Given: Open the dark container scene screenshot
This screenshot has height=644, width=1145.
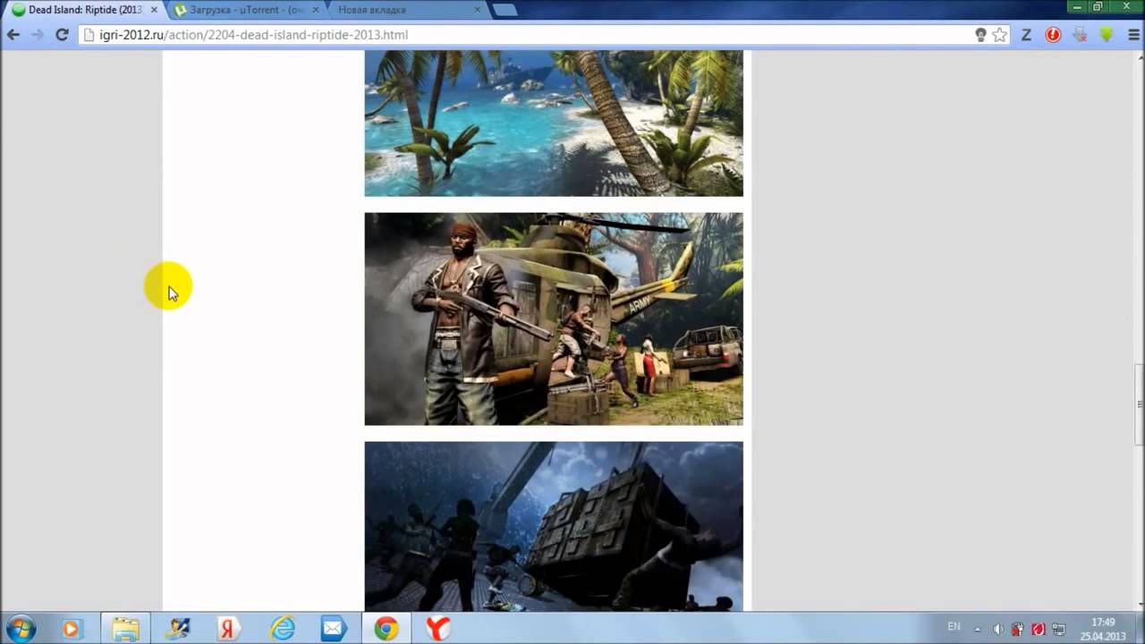Looking at the screenshot, I should click(x=554, y=527).
